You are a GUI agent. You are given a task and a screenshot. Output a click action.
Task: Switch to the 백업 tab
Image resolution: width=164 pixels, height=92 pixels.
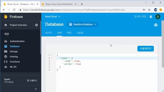pyautogui.click(x=69, y=33)
